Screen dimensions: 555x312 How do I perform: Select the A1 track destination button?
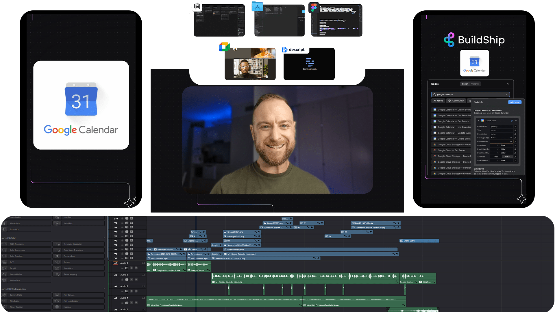[116, 263]
